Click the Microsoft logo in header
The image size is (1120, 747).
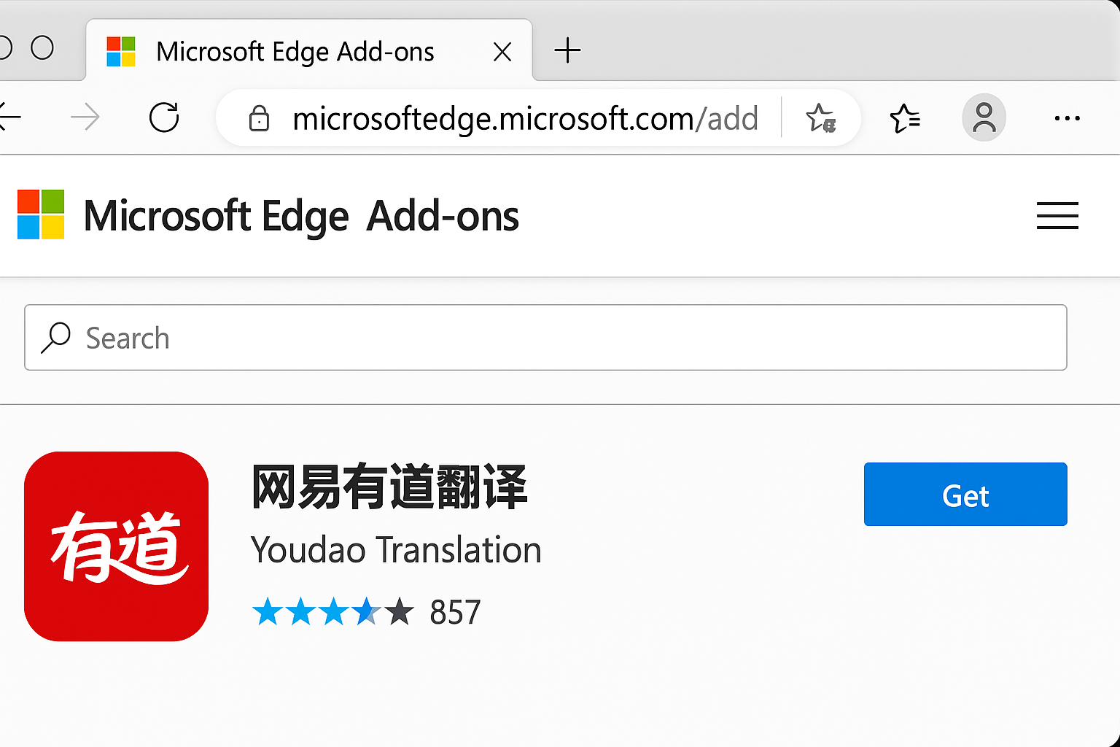(41, 214)
